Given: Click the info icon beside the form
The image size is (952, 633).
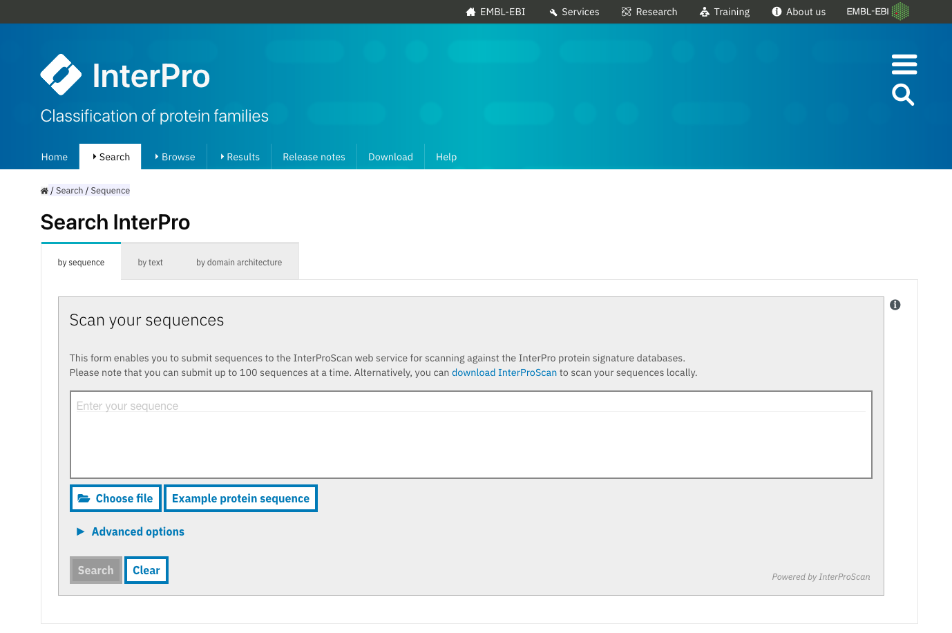Looking at the screenshot, I should click(895, 305).
